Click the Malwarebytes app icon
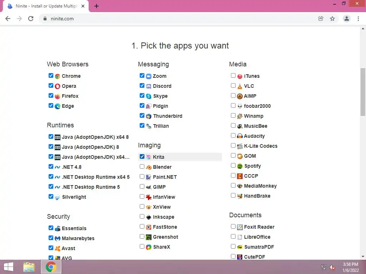Viewport: 366px width, 274px height. (x=58, y=239)
